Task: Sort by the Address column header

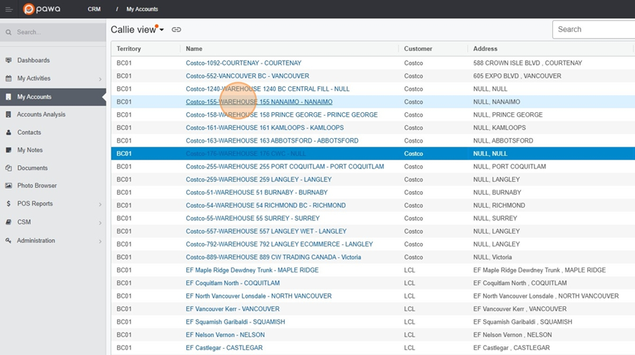Action: click(x=485, y=49)
